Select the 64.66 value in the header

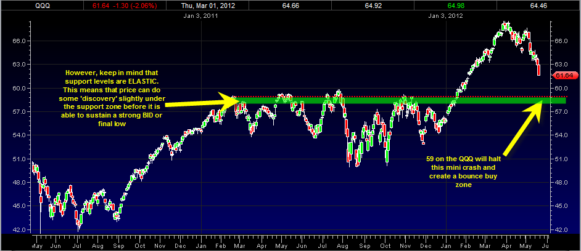tap(290, 6)
